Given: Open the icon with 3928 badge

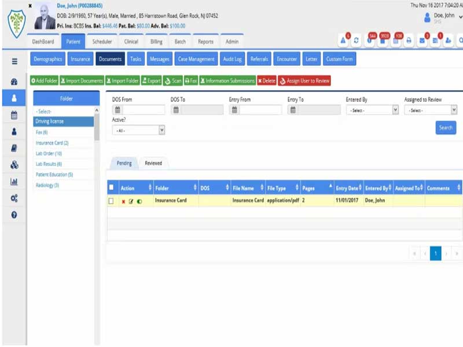Looking at the screenshot, I should (383, 40).
